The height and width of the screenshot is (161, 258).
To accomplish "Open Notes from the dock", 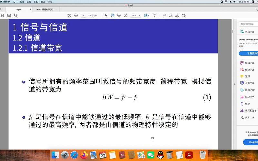I will (113, 155).
